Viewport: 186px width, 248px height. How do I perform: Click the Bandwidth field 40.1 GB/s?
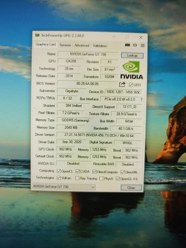click(x=126, y=129)
